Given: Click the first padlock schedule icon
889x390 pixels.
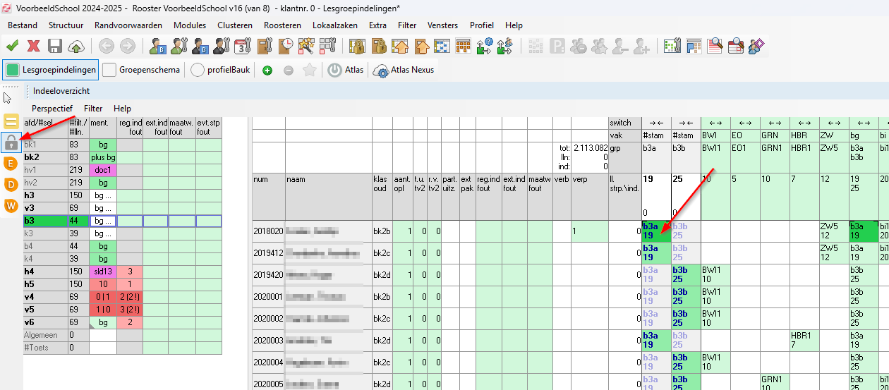Looking at the screenshot, I should [x=357, y=47].
